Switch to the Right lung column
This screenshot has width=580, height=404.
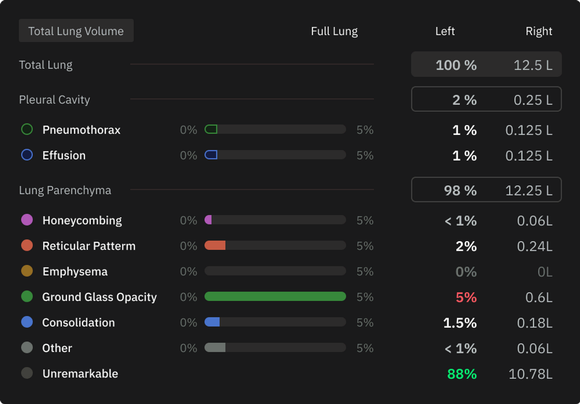(539, 31)
